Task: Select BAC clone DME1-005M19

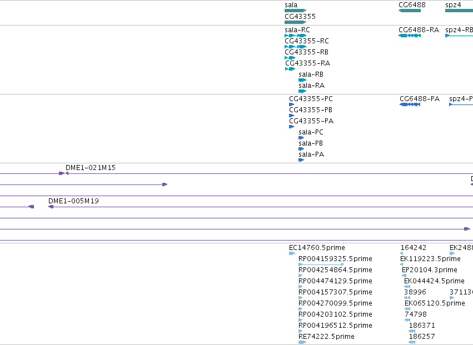Action: pos(261,207)
